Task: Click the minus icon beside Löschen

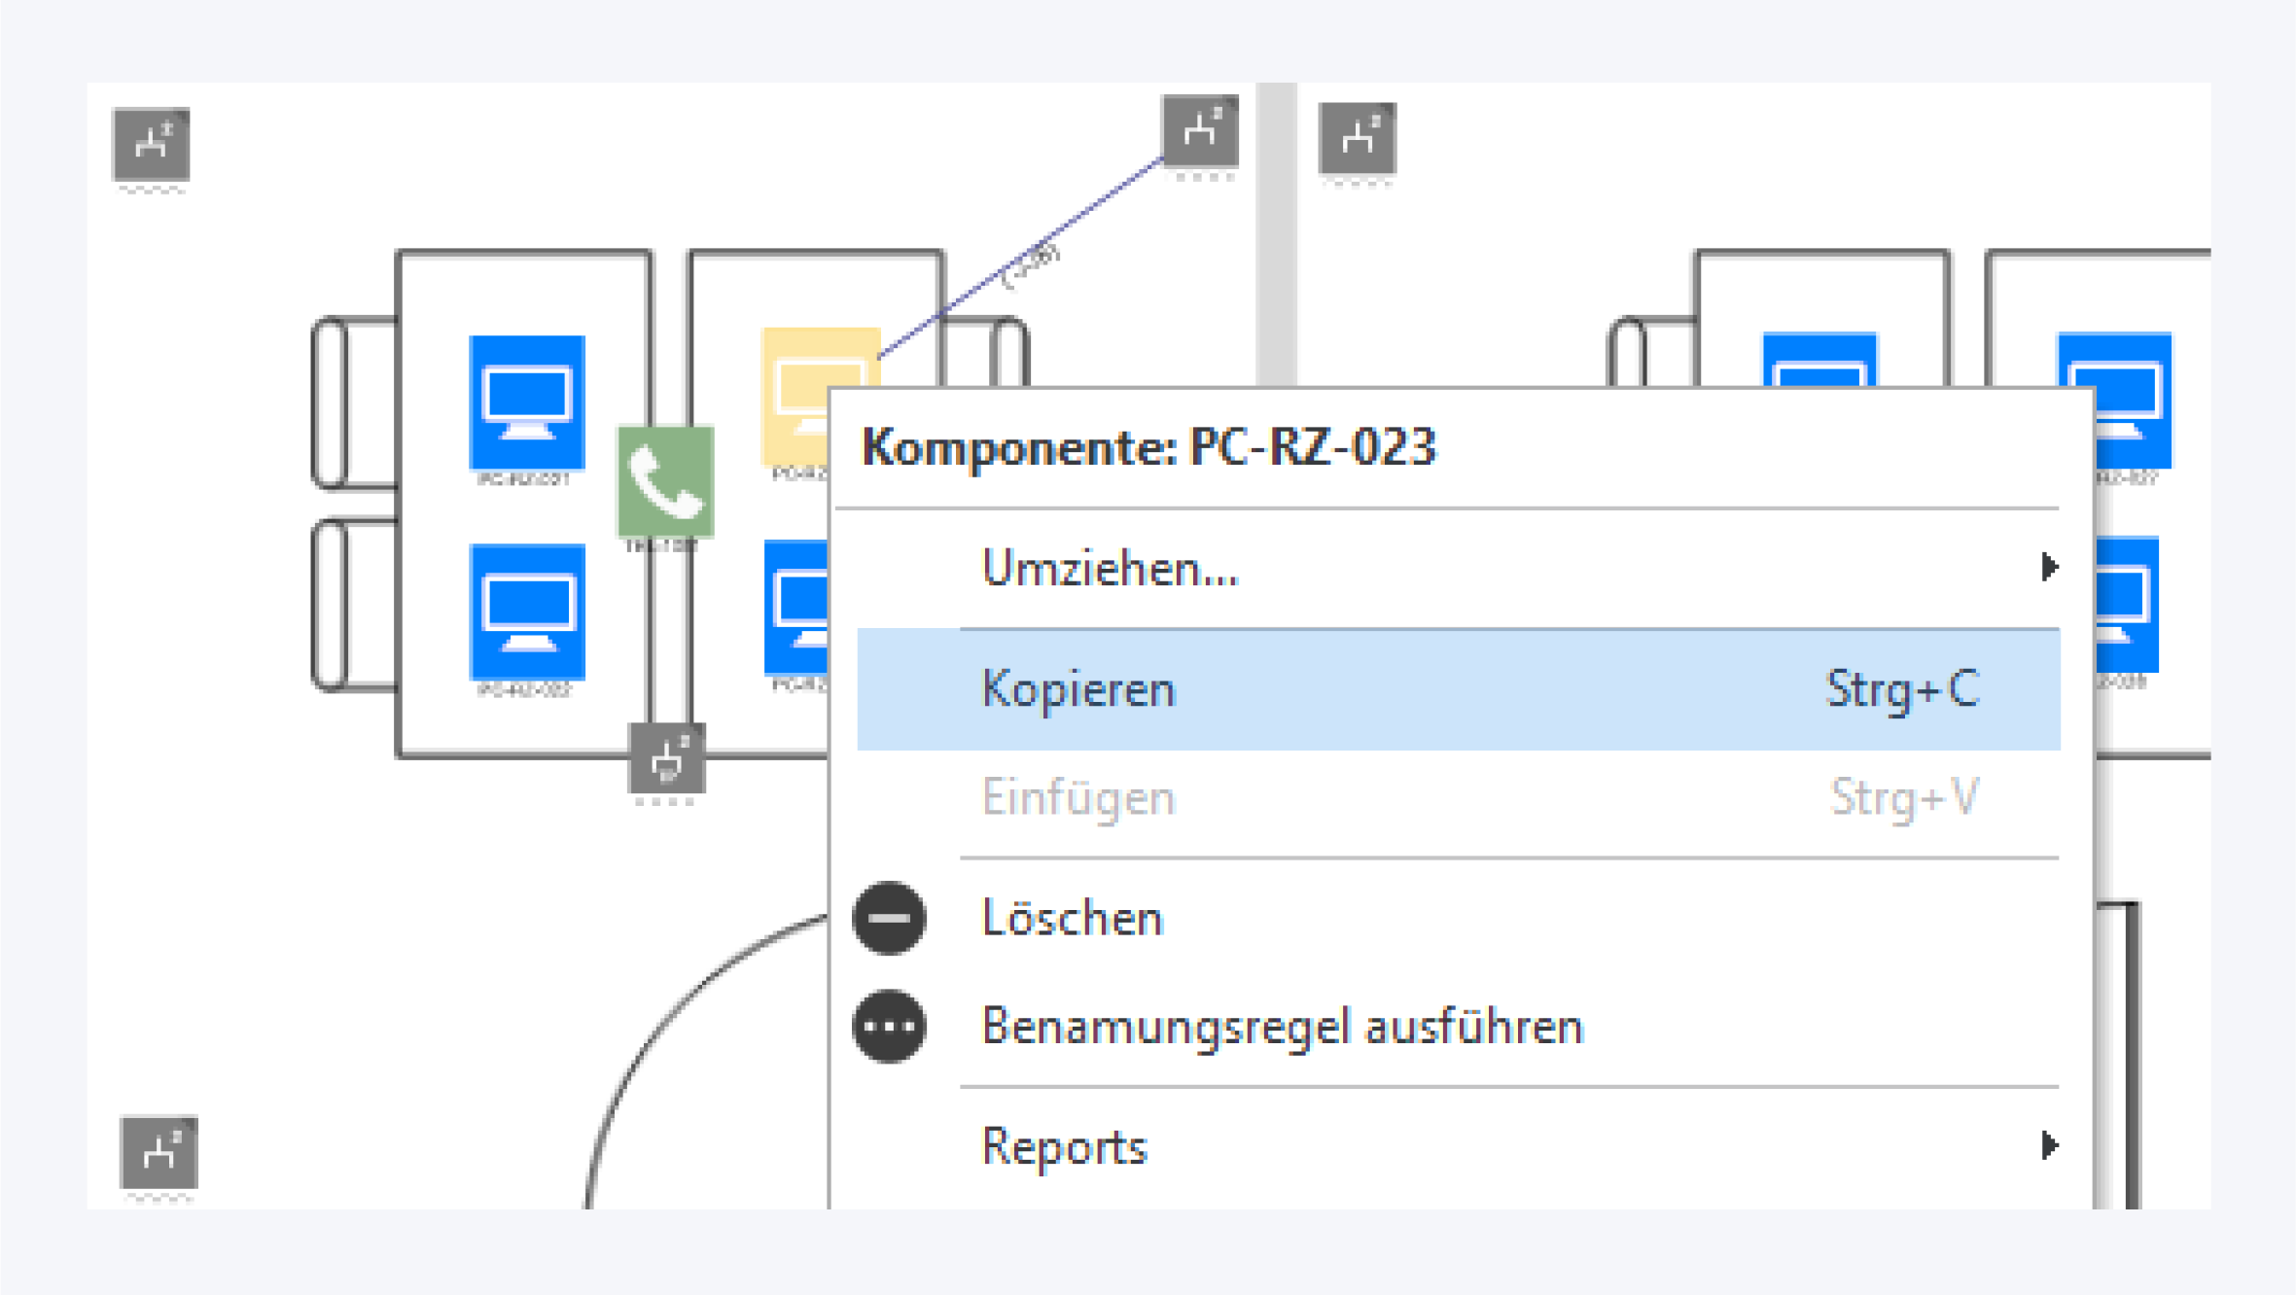Action: point(889,918)
